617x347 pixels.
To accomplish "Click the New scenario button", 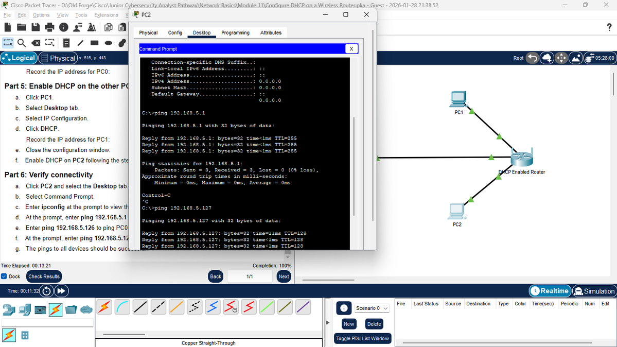I will 349,324.
